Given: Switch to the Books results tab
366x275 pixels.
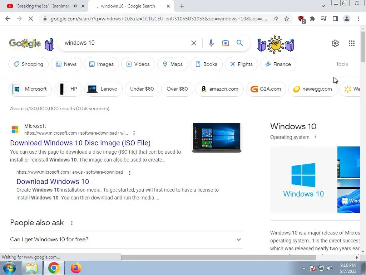Looking at the screenshot, I should [206, 64].
